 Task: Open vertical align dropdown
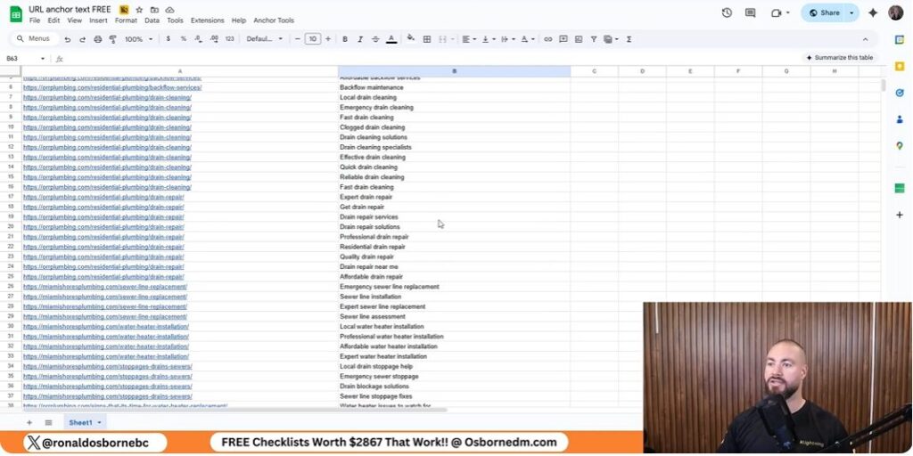point(488,39)
